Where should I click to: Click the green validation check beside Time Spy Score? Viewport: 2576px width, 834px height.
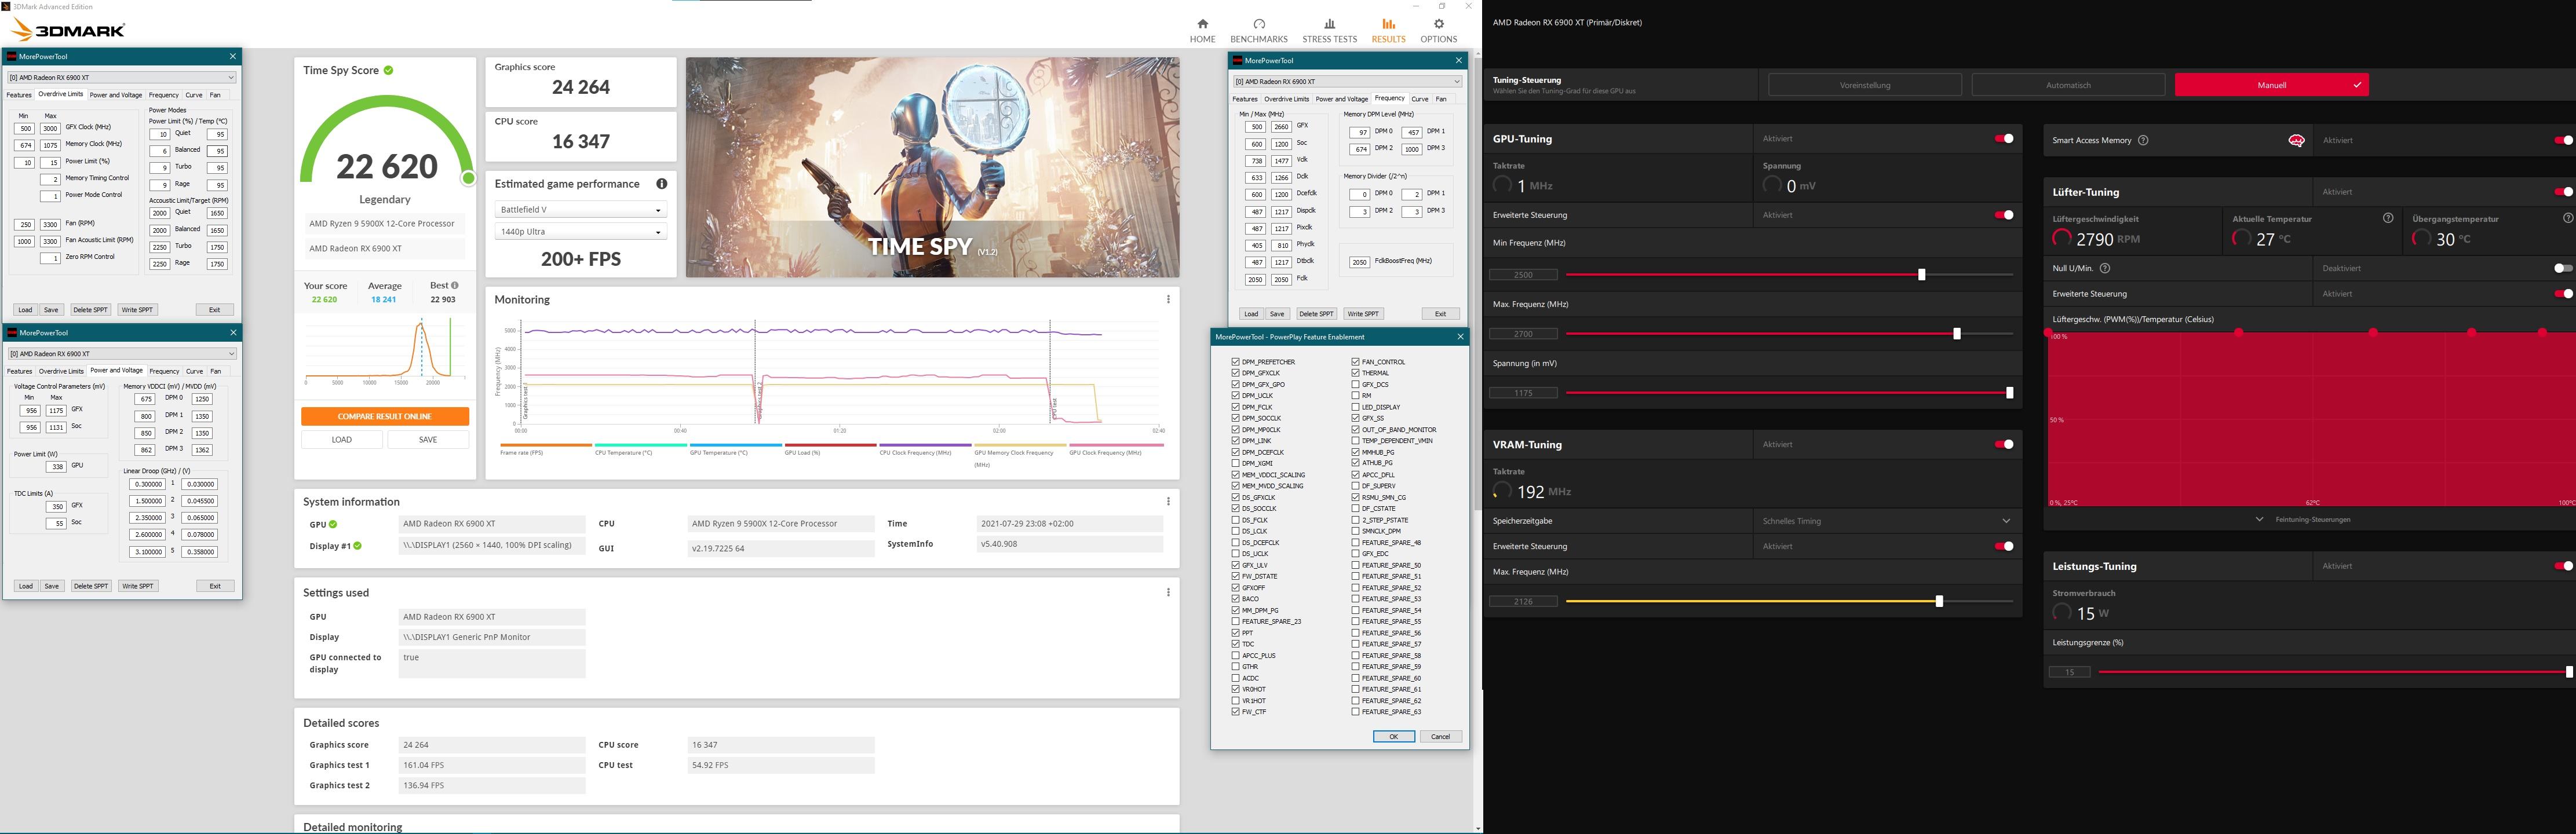click(x=389, y=70)
